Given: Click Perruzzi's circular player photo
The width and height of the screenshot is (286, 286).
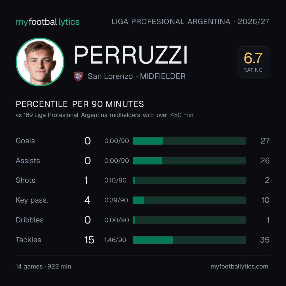Looking at the screenshot, I should pyautogui.click(x=40, y=62).
